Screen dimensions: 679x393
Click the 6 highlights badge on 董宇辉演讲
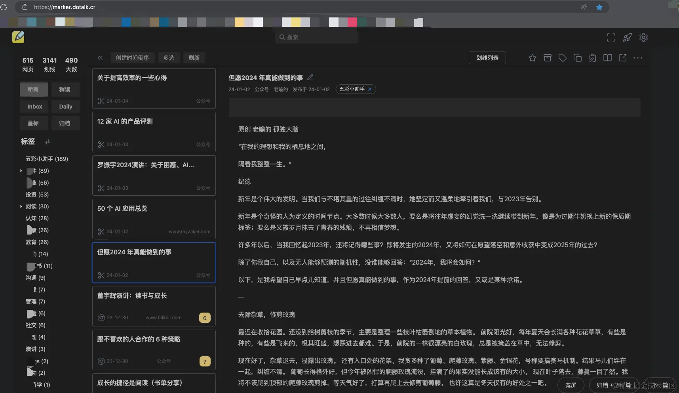(x=205, y=318)
